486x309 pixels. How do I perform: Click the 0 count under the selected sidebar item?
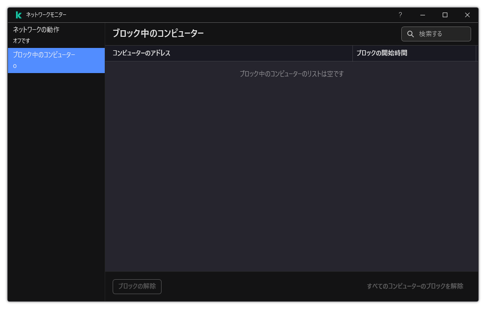click(x=14, y=66)
